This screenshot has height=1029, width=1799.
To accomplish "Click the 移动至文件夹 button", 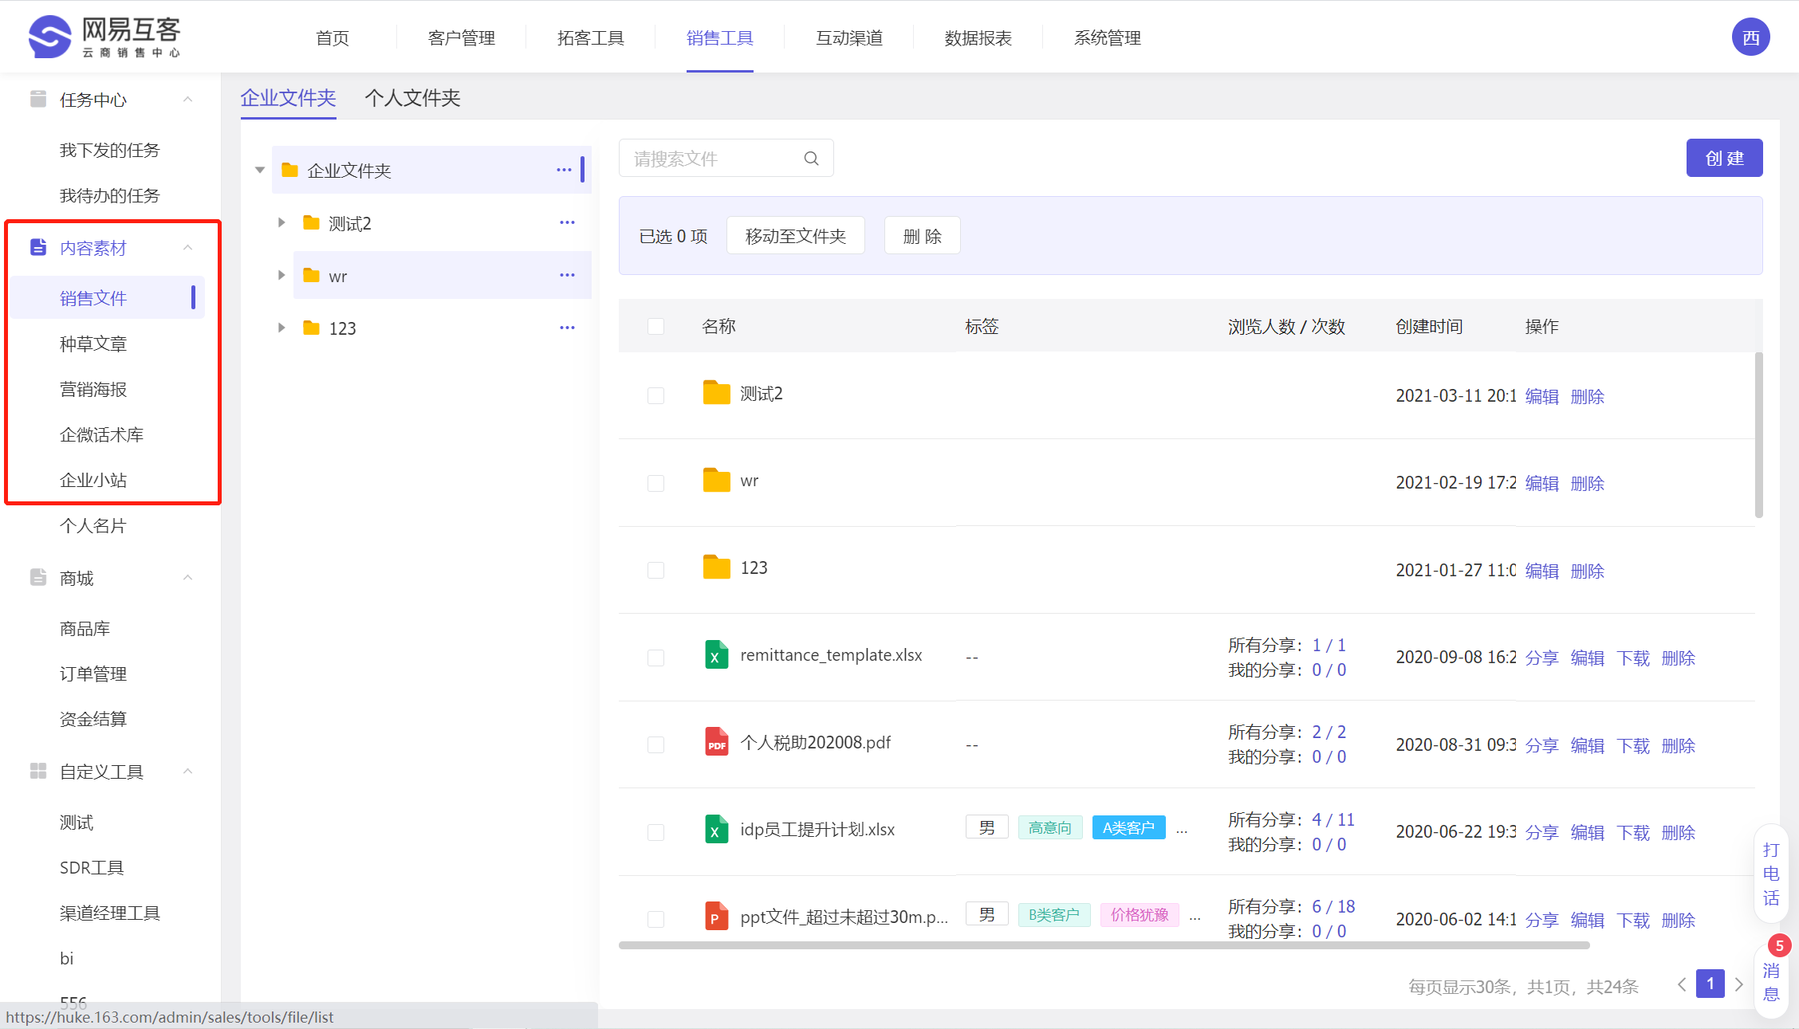I will tap(795, 235).
